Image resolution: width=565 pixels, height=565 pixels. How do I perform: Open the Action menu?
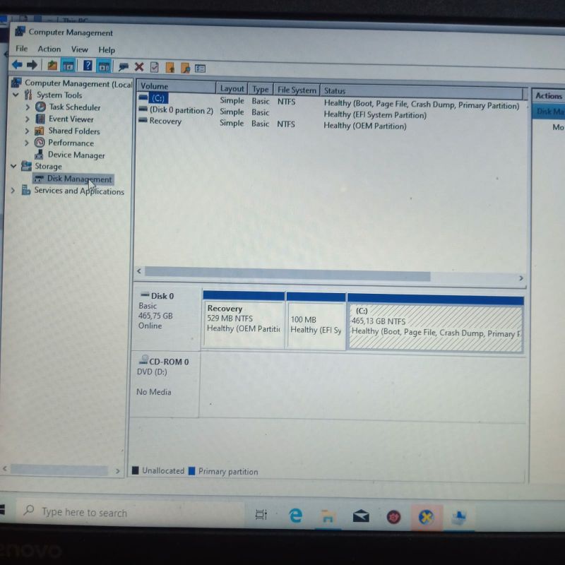coord(49,49)
